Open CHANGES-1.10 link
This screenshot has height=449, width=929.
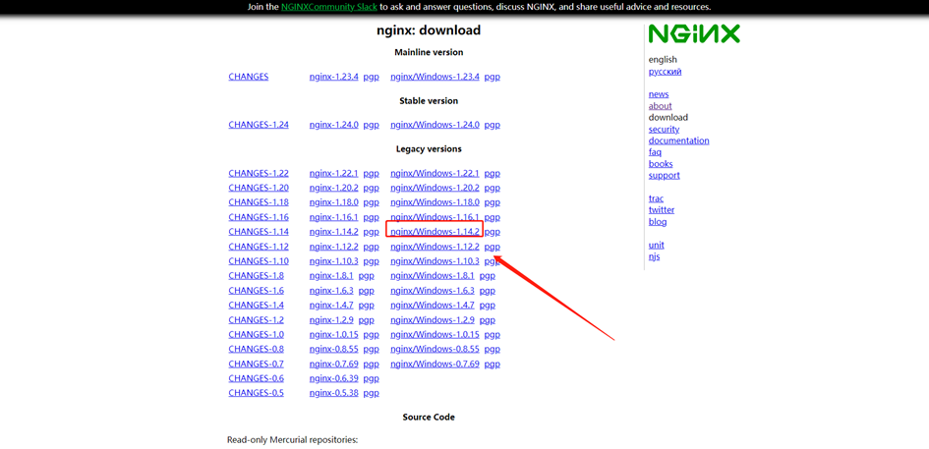(259, 261)
